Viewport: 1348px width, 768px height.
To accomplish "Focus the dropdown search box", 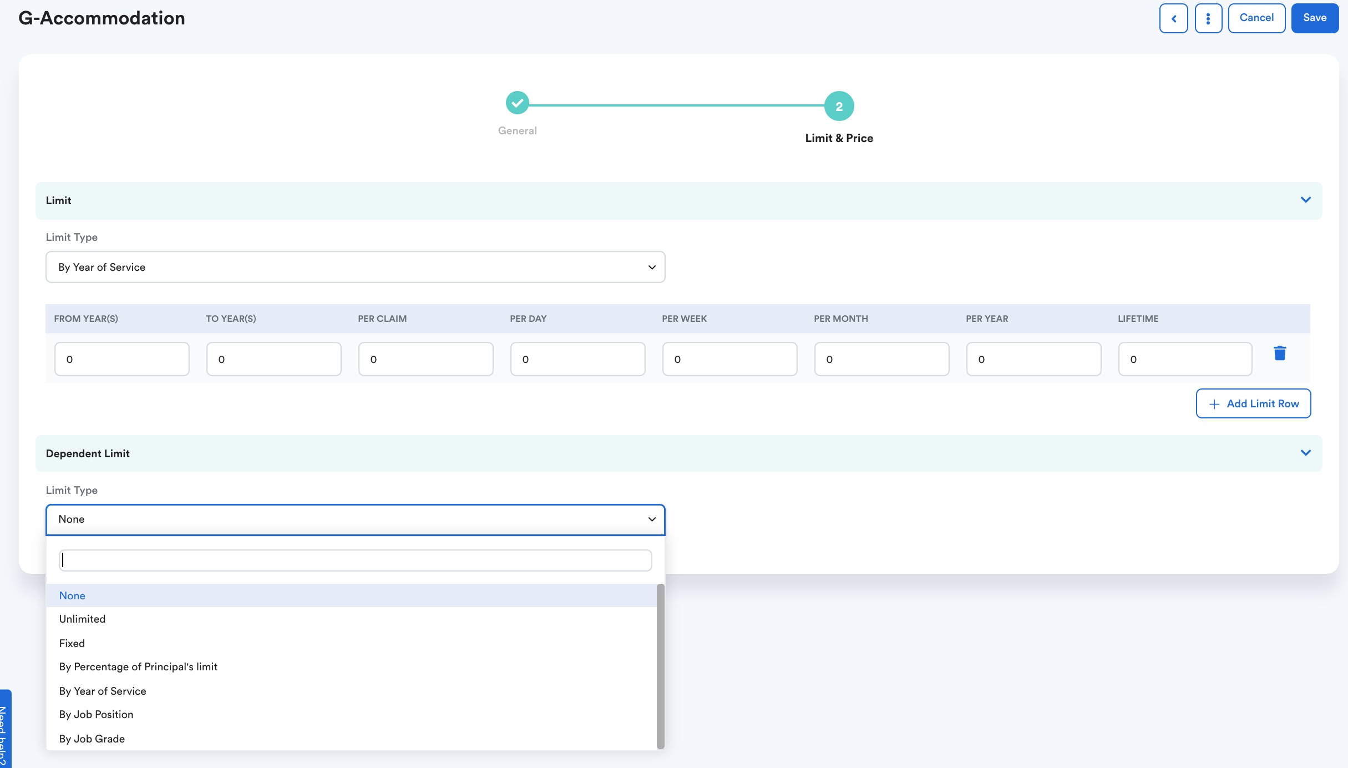I will (x=355, y=560).
